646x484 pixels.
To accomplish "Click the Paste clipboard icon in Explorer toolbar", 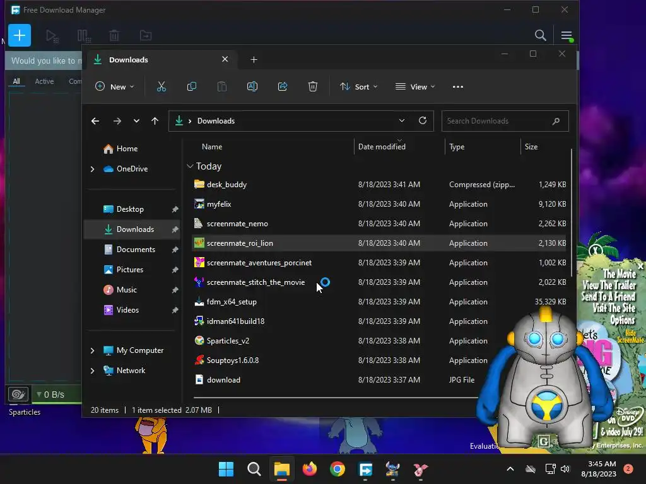I will (221, 87).
